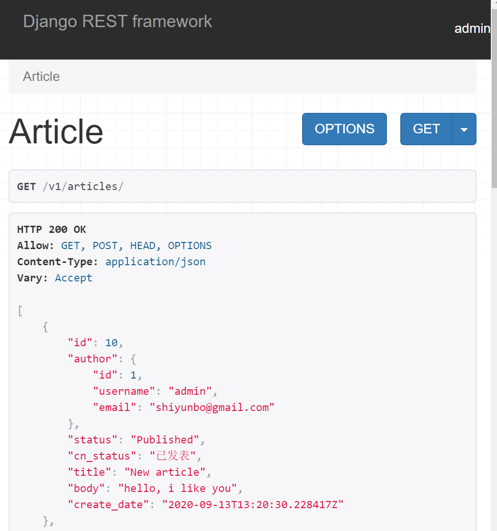Select the large Article page heading
The image size is (497, 531).
pos(55,132)
